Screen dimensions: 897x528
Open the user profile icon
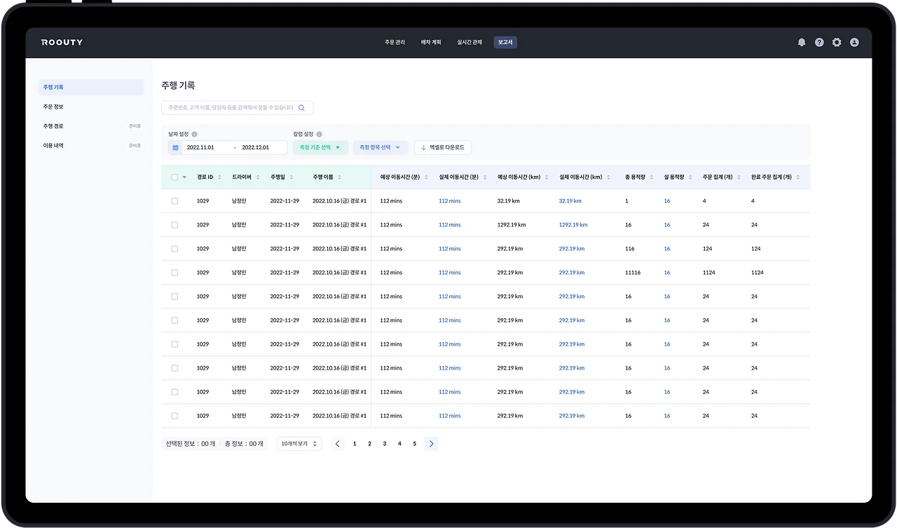pyautogui.click(x=854, y=42)
